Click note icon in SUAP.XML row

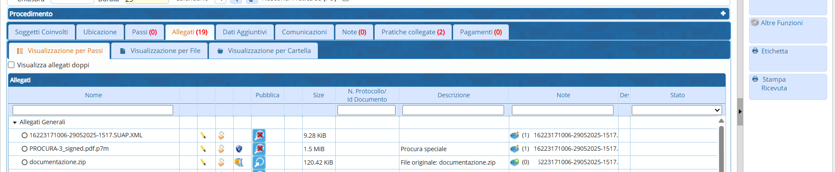(515, 136)
